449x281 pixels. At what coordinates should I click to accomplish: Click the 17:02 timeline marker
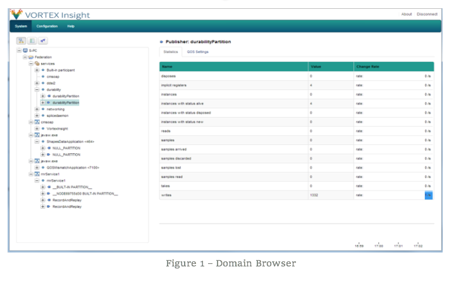(418, 246)
